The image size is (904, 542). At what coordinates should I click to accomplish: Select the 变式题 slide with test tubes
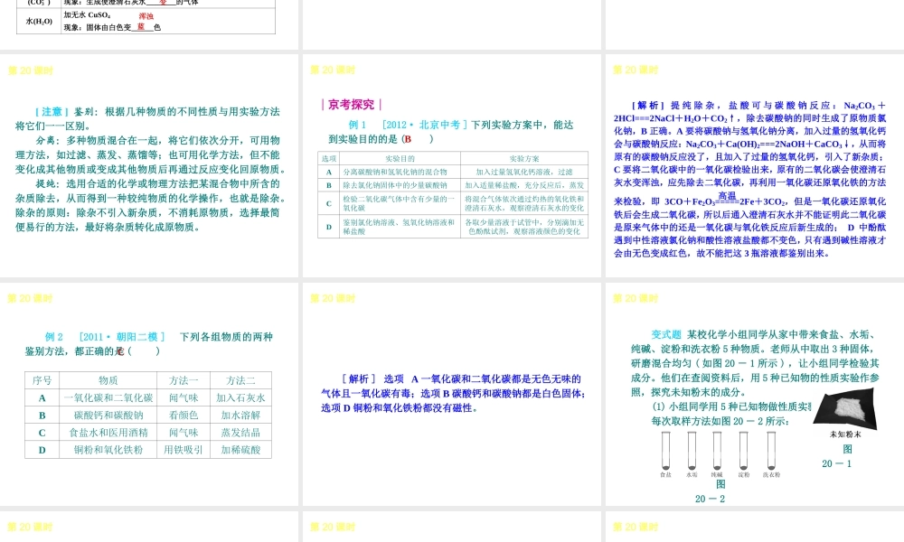point(755,394)
